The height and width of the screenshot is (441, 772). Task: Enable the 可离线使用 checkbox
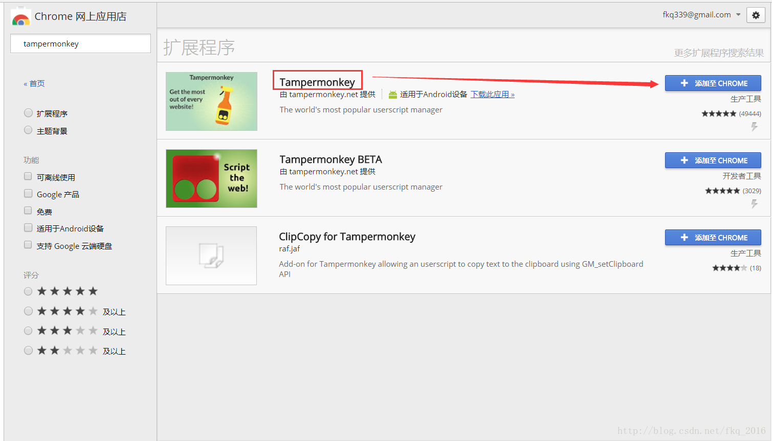(x=28, y=176)
